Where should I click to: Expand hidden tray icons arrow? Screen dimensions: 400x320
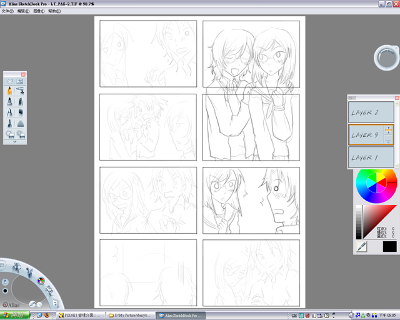351,316
